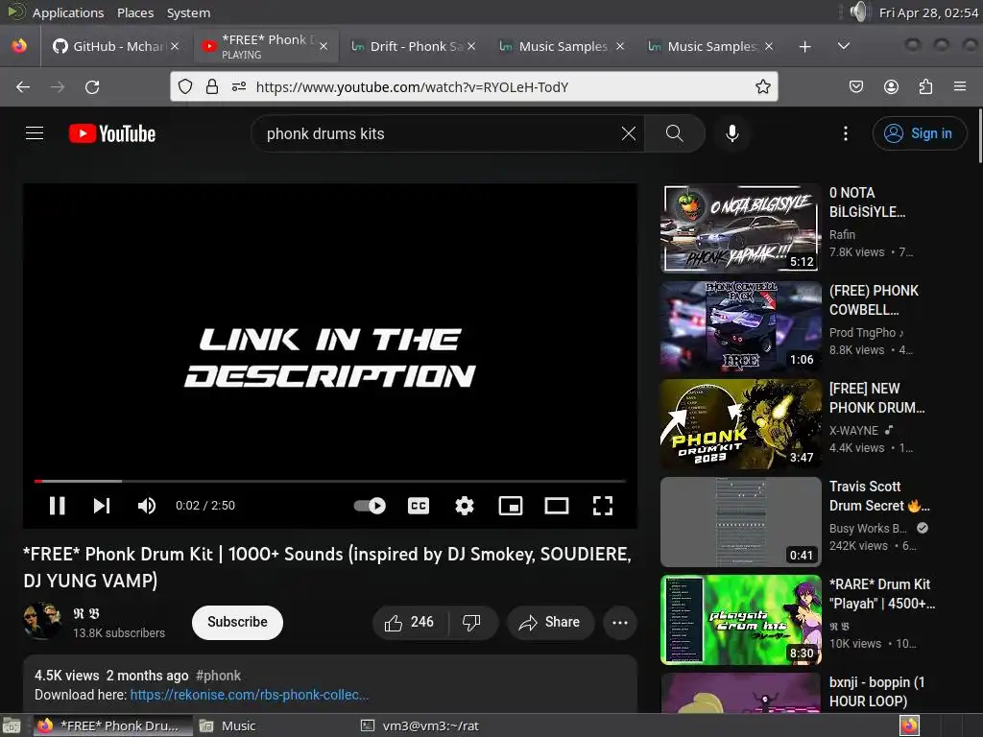Go to YouTube home logo
983x737 pixels.
click(x=112, y=133)
